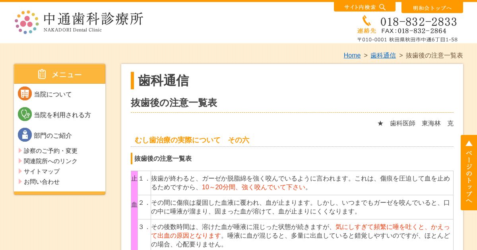This screenshot has height=250, width=477.
Task: Click the heading むし歯治療の実際について その六
Action: click(192, 140)
